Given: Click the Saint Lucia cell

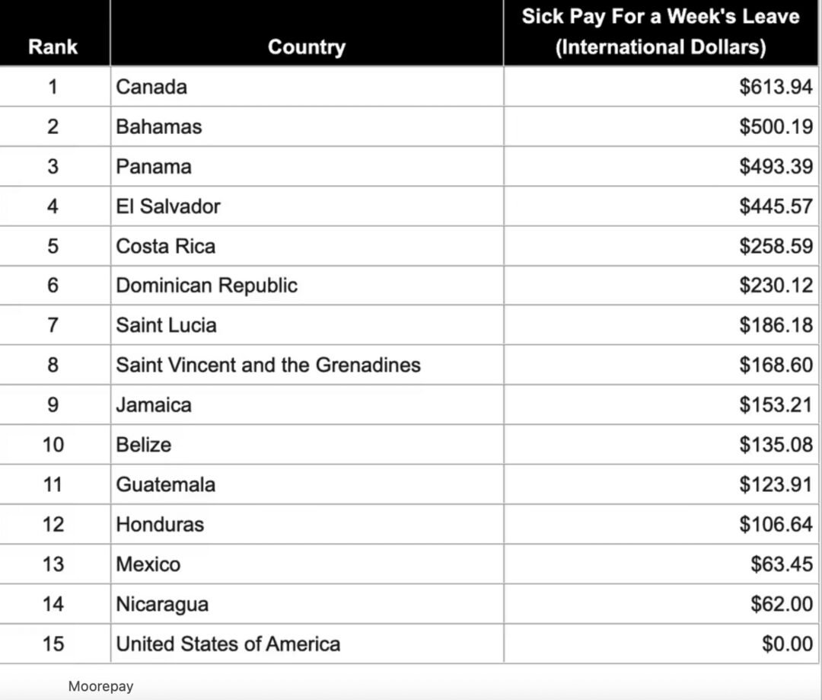Looking at the screenshot, I should [x=166, y=325].
